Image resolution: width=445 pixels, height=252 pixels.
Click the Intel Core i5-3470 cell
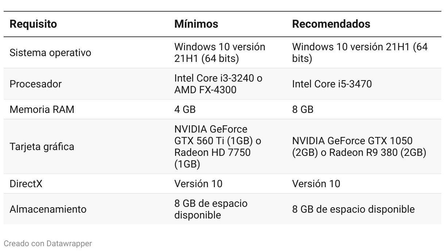332,84
